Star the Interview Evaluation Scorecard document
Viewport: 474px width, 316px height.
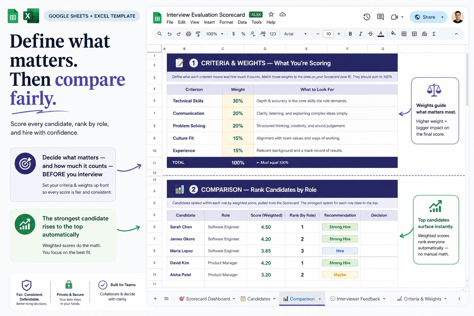pyautogui.click(x=271, y=14)
